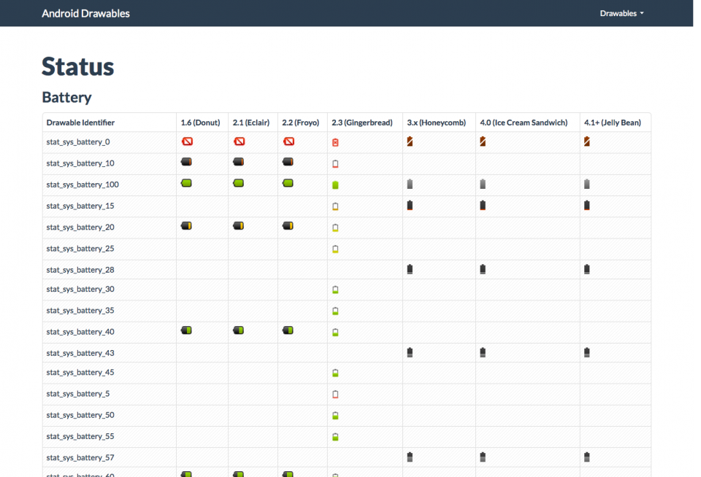
Task: Click the Jelly Bean stat_sys_battery_28 icon
Action: pos(587,269)
